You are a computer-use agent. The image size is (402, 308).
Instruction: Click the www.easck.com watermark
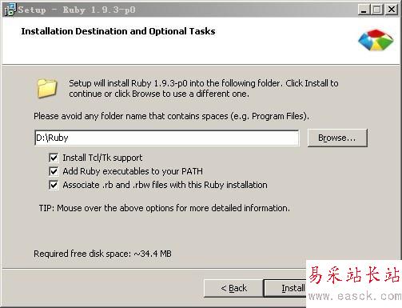355,296
